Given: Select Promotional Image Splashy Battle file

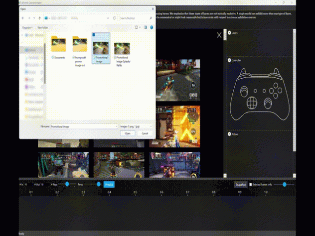Looking at the screenshot, I should click(x=122, y=54).
